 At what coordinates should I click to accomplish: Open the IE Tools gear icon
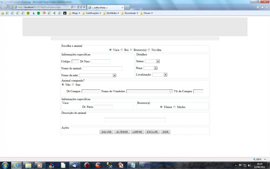click(267, 7)
